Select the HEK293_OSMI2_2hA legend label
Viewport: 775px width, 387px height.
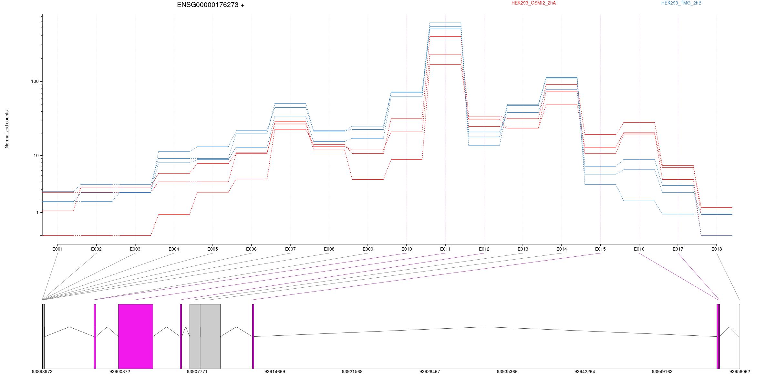point(533,3)
